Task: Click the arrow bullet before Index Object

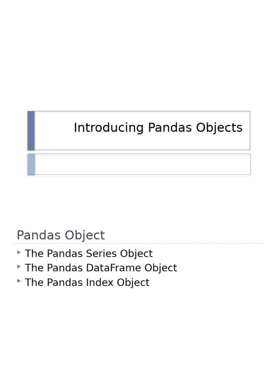Action: pos(19,281)
